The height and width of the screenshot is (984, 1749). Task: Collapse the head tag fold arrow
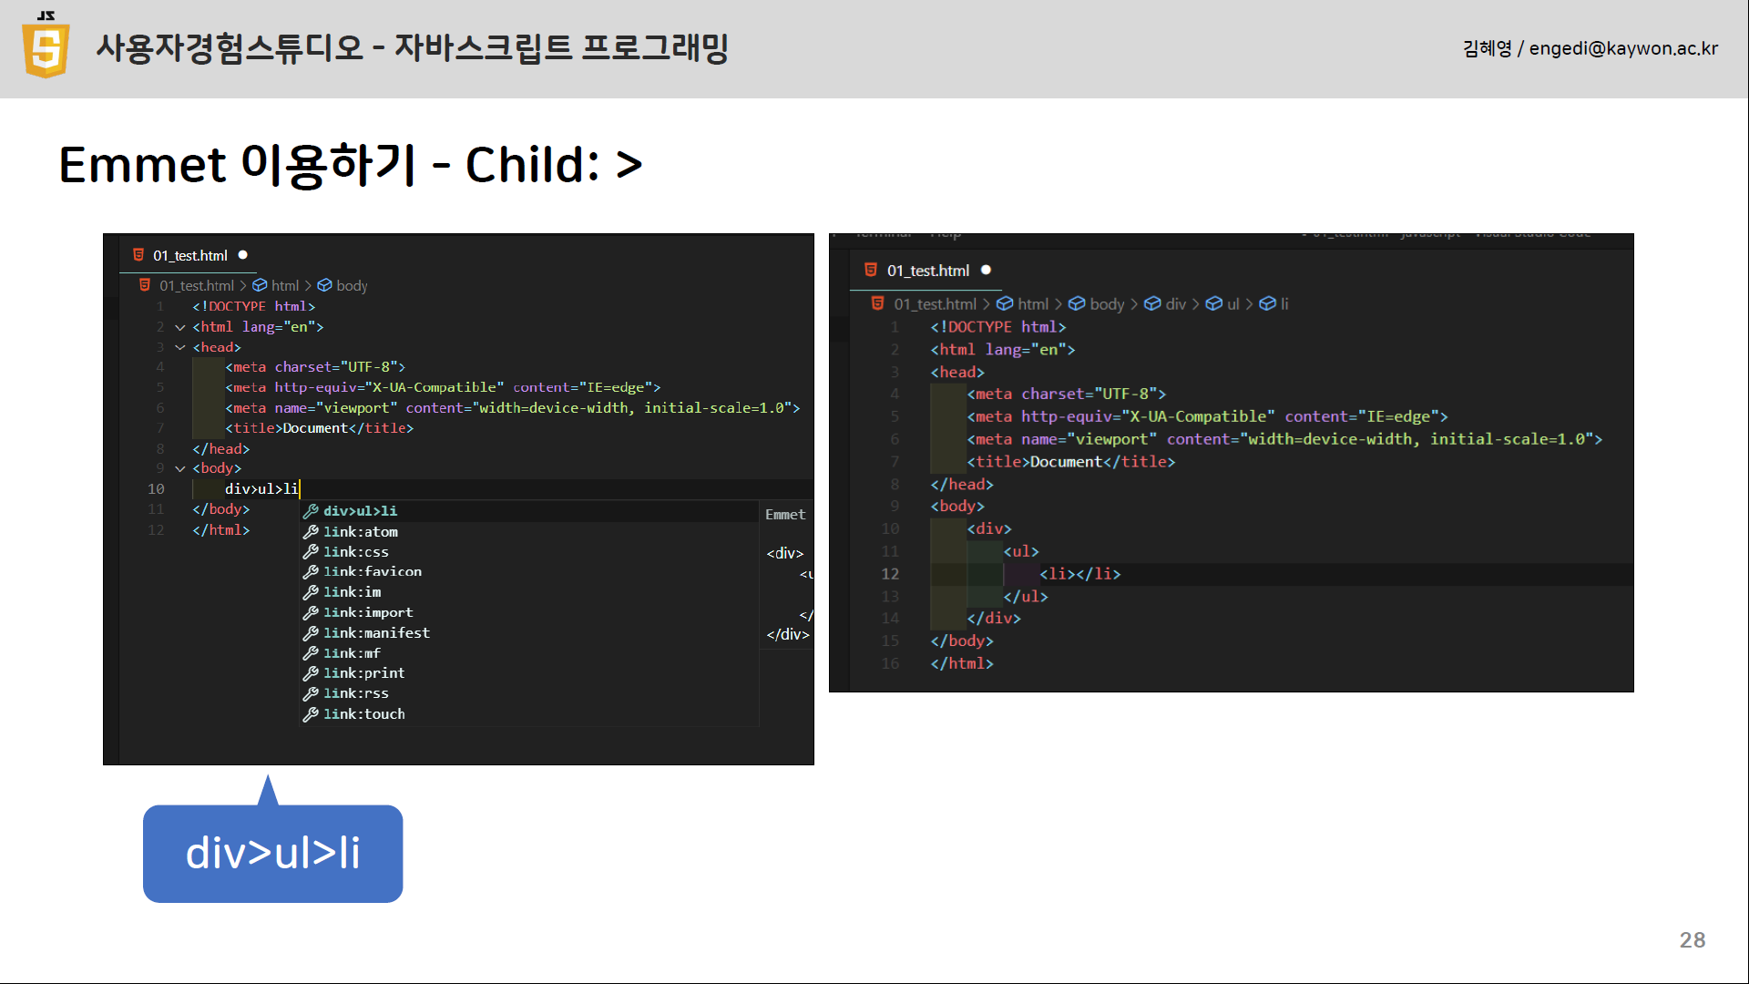(180, 347)
